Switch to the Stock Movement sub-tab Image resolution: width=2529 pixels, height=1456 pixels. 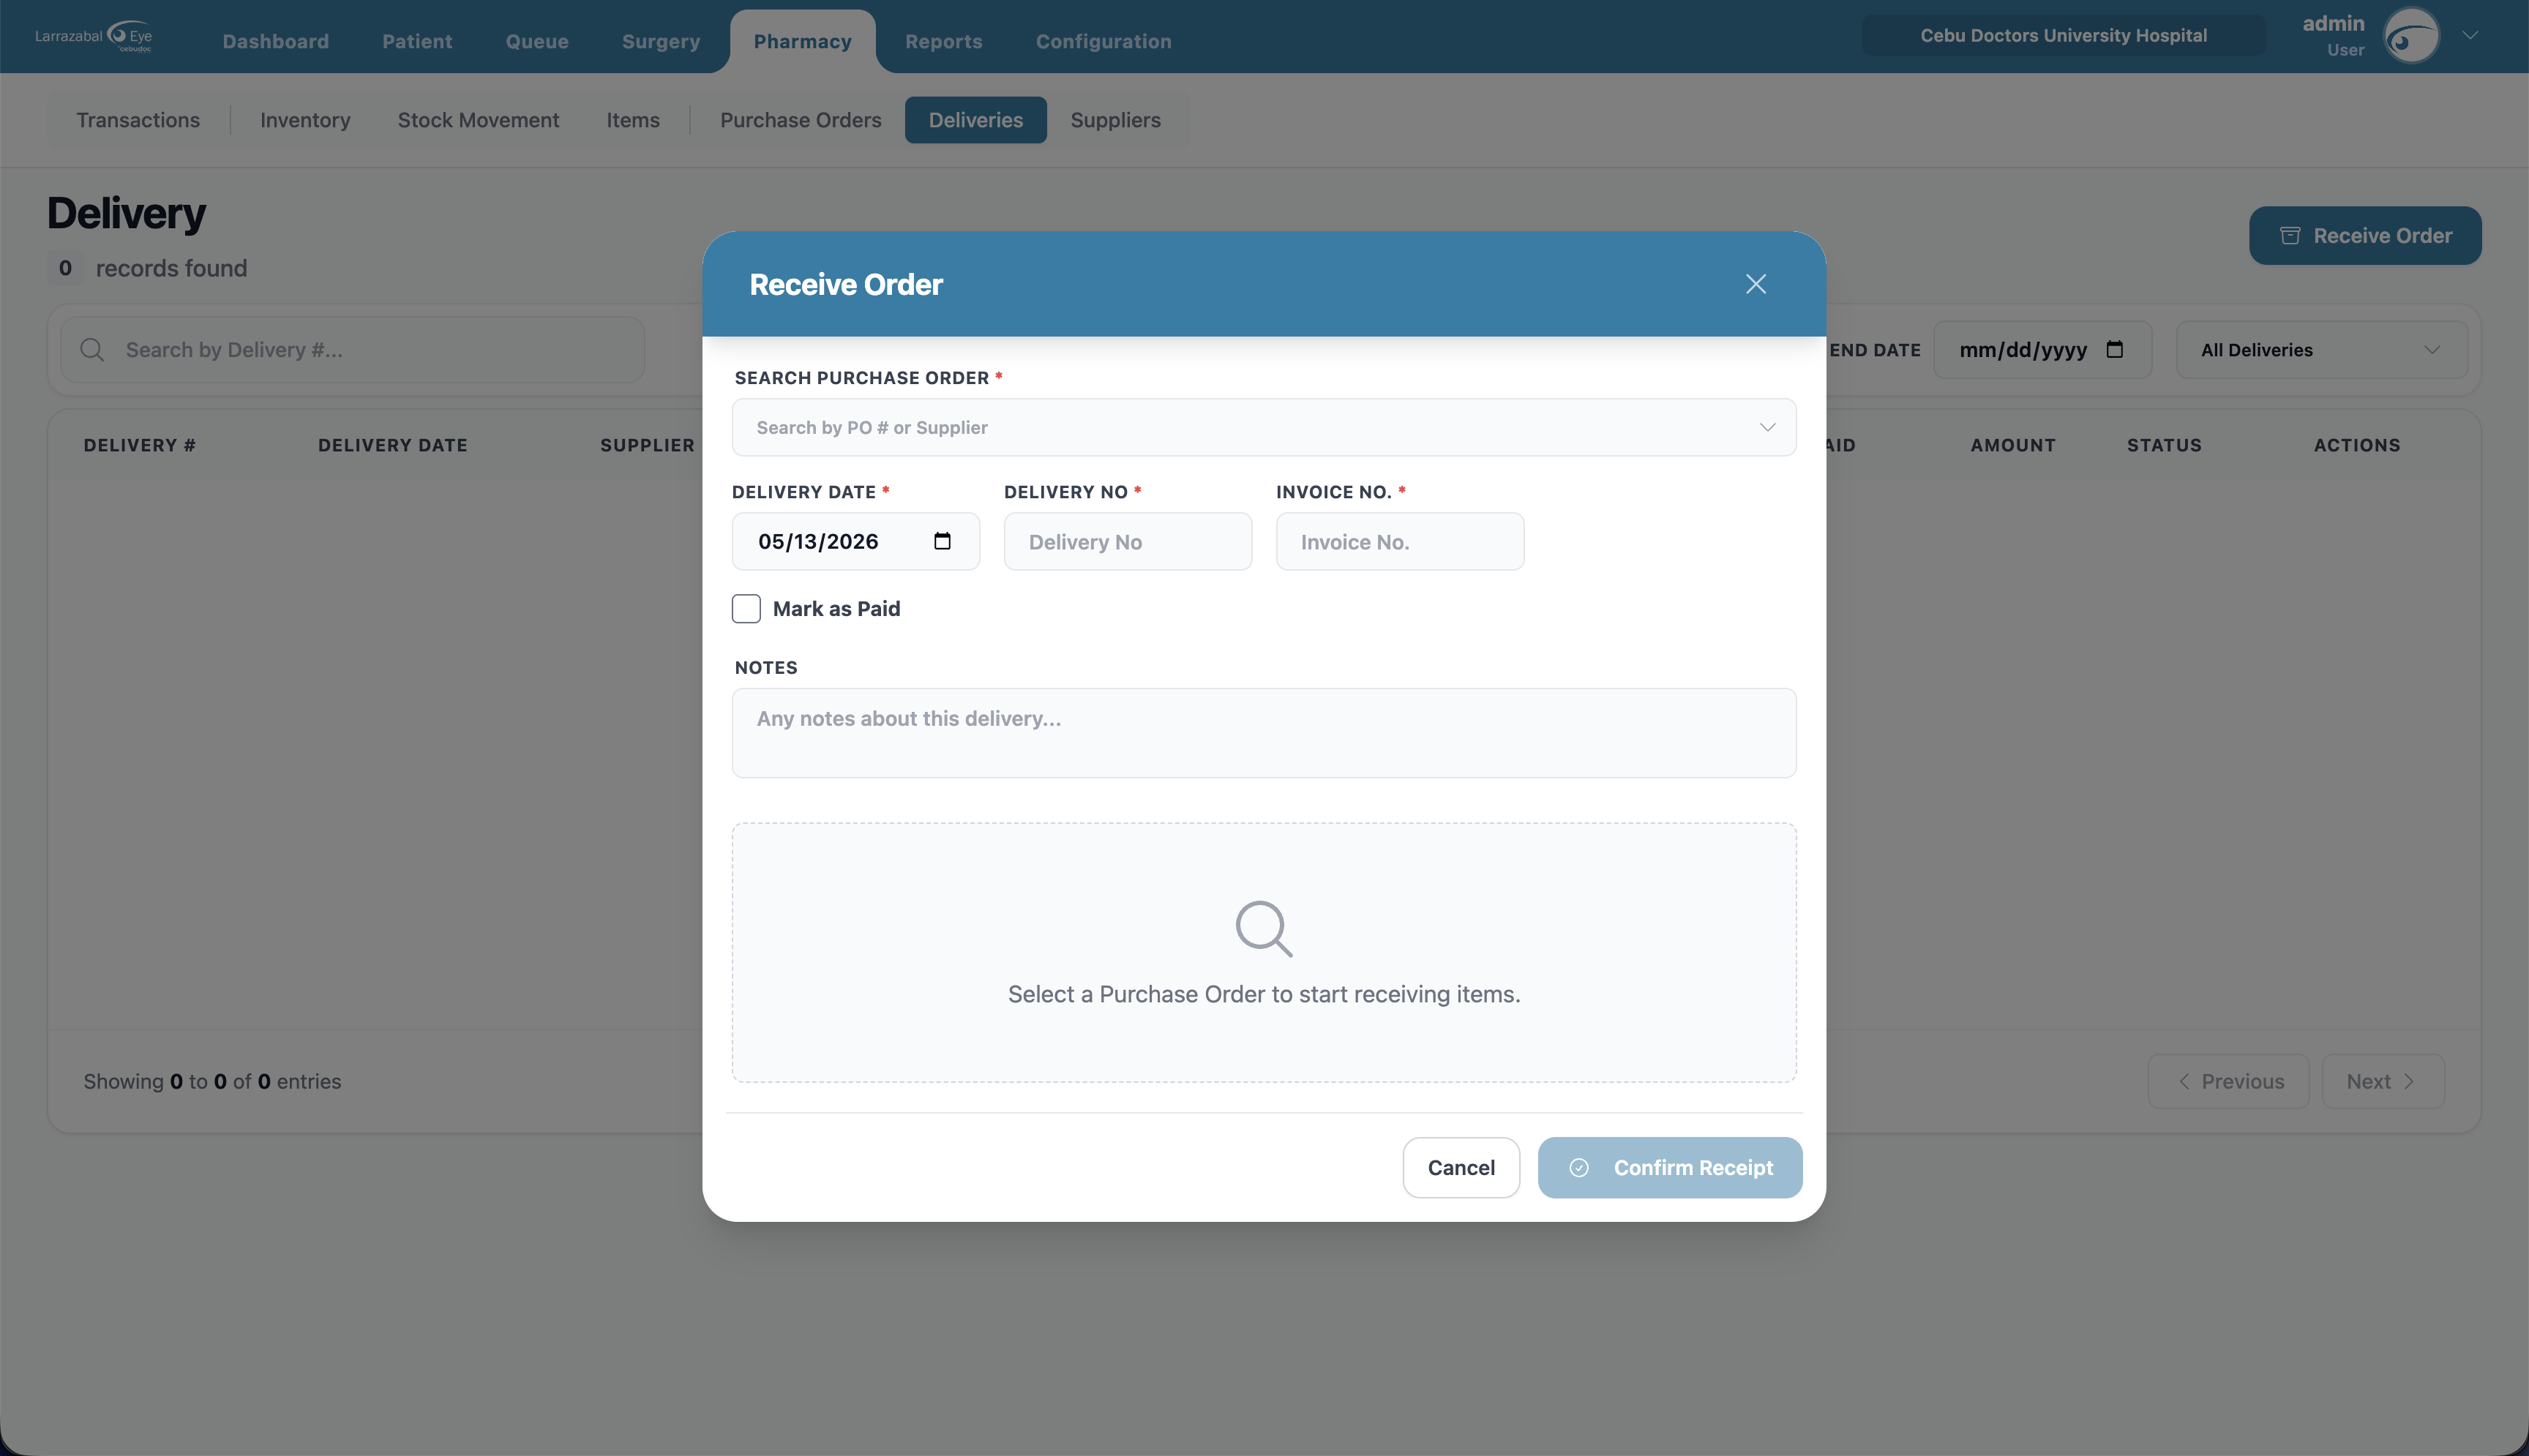click(478, 120)
